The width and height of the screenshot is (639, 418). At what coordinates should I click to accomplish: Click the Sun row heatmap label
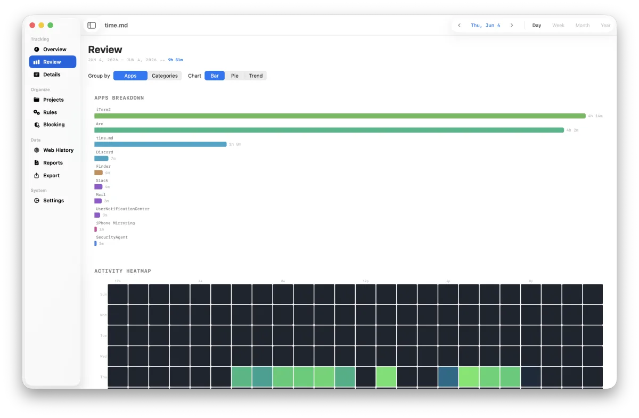point(103,294)
